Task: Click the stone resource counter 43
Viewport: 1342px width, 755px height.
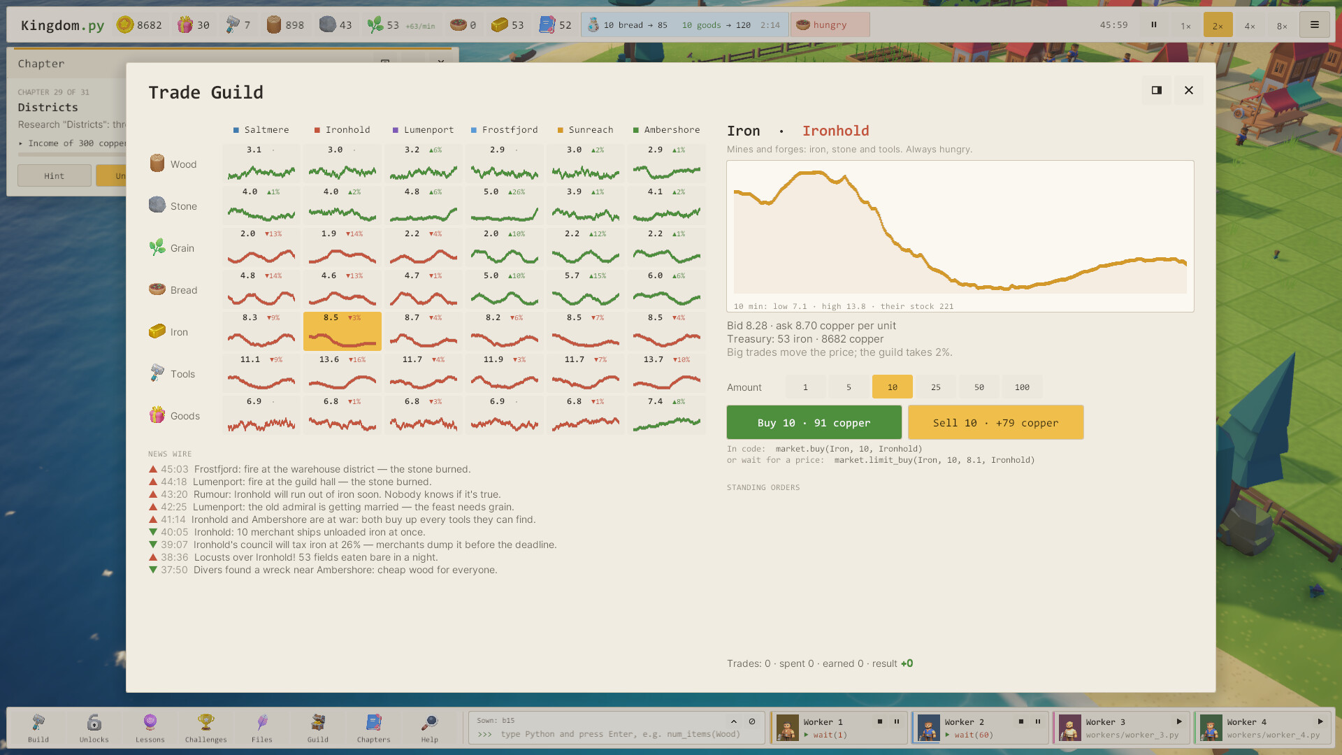Action: coord(336,25)
